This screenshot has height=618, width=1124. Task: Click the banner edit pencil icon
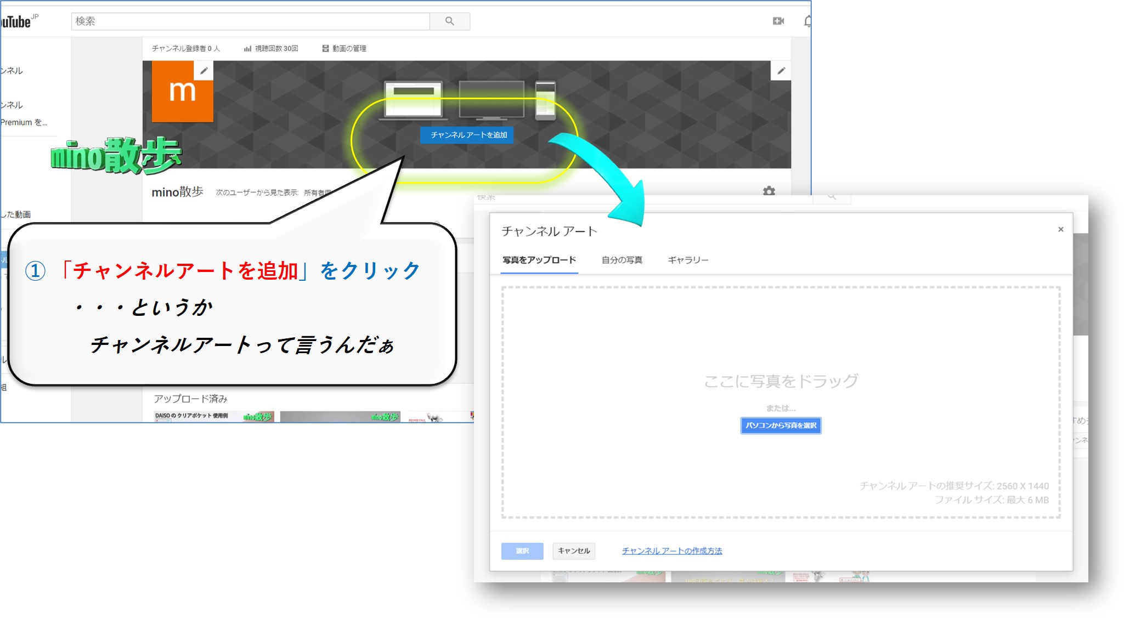tap(781, 71)
